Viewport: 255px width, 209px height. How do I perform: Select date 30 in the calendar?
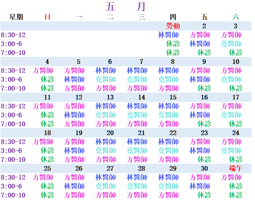204,168
